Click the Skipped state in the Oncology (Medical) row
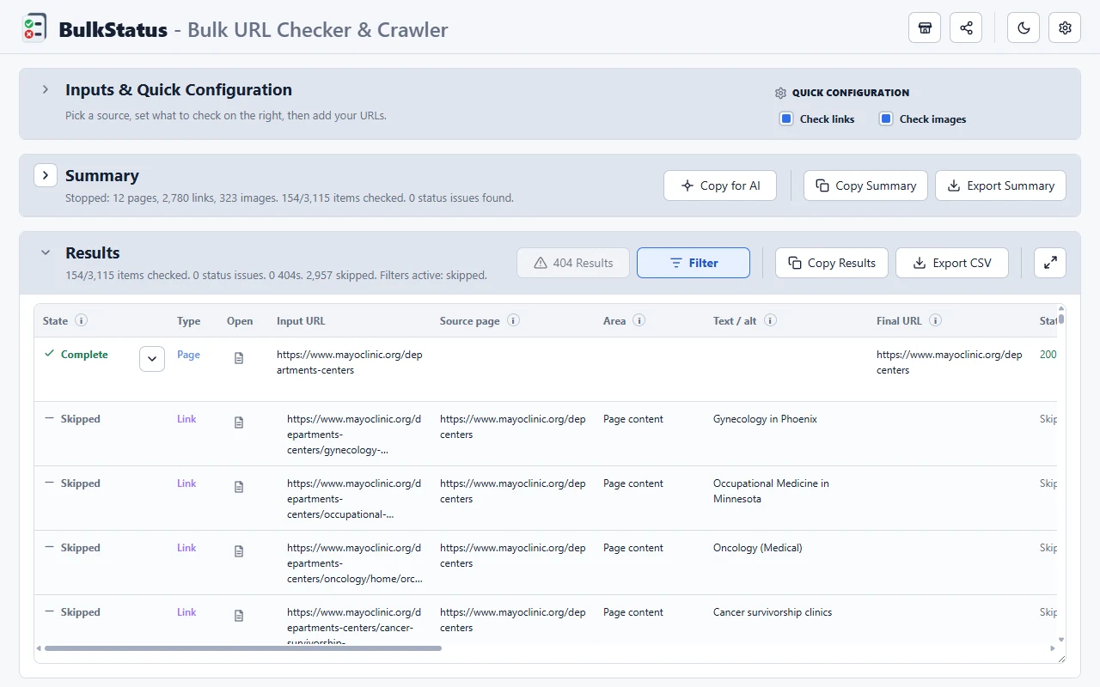This screenshot has width=1100, height=687. pos(81,548)
